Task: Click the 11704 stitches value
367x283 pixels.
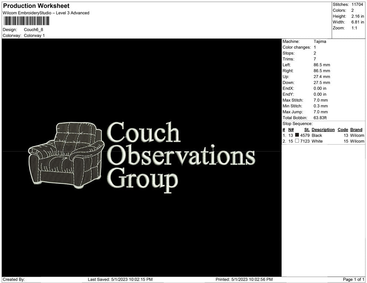Action: (x=357, y=4)
